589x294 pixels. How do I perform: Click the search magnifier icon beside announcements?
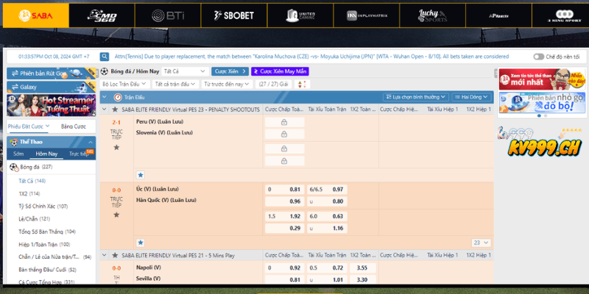pos(105,56)
